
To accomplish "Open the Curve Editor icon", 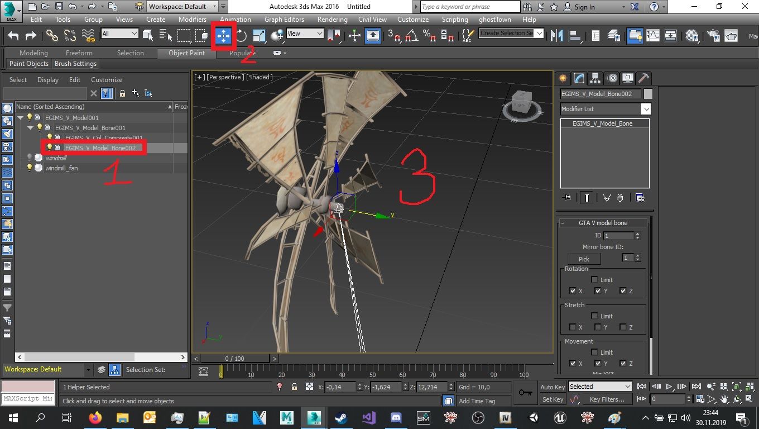I will tap(653, 36).
